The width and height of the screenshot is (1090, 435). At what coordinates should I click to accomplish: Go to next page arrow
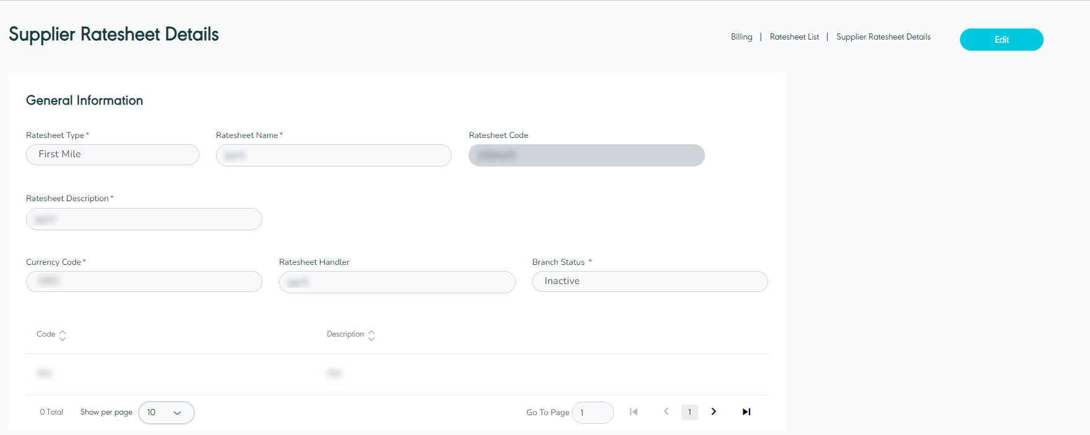(714, 412)
